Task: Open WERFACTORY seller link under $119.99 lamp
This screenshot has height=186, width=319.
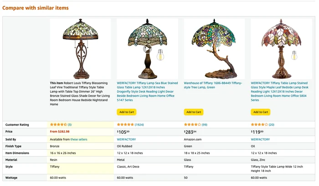Action: (260, 139)
